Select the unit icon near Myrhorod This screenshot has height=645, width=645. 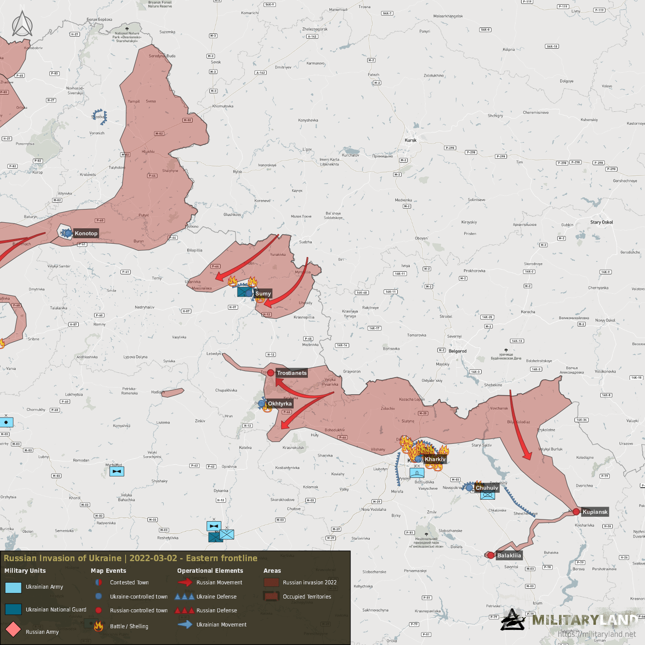pyautogui.click(x=117, y=471)
